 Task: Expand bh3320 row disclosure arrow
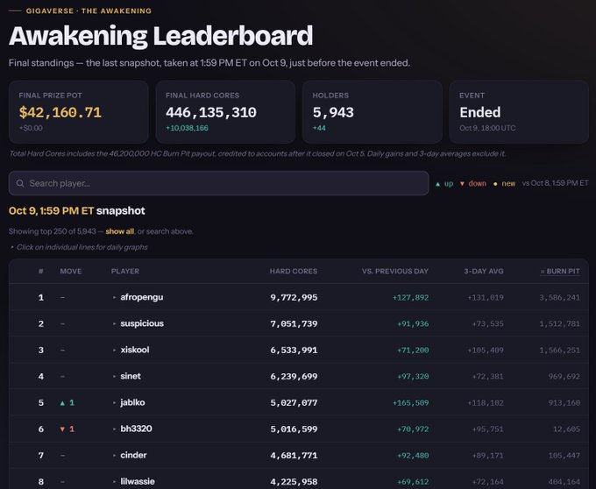[115, 429]
